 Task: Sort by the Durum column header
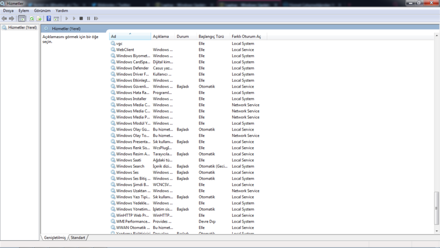pyautogui.click(x=185, y=37)
